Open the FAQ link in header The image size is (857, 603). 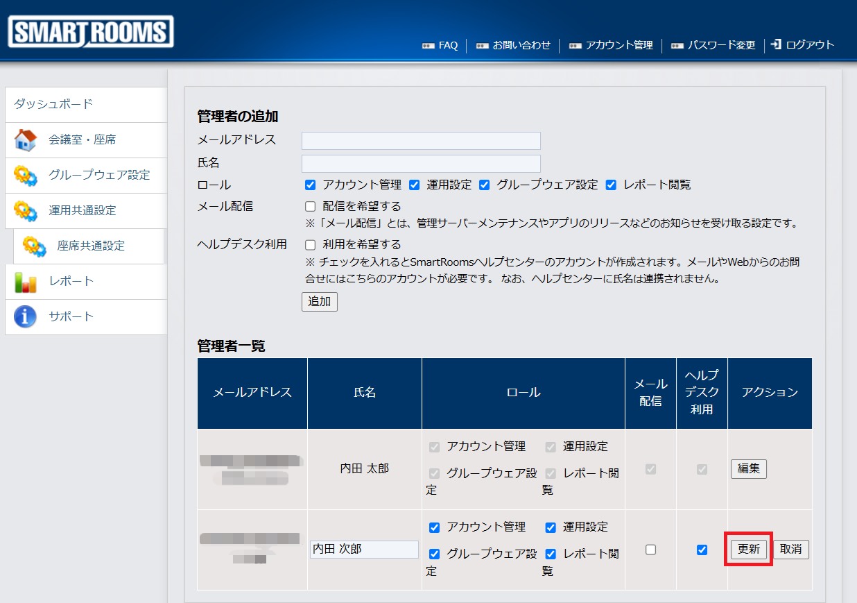pyautogui.click(x=448, y=45)
